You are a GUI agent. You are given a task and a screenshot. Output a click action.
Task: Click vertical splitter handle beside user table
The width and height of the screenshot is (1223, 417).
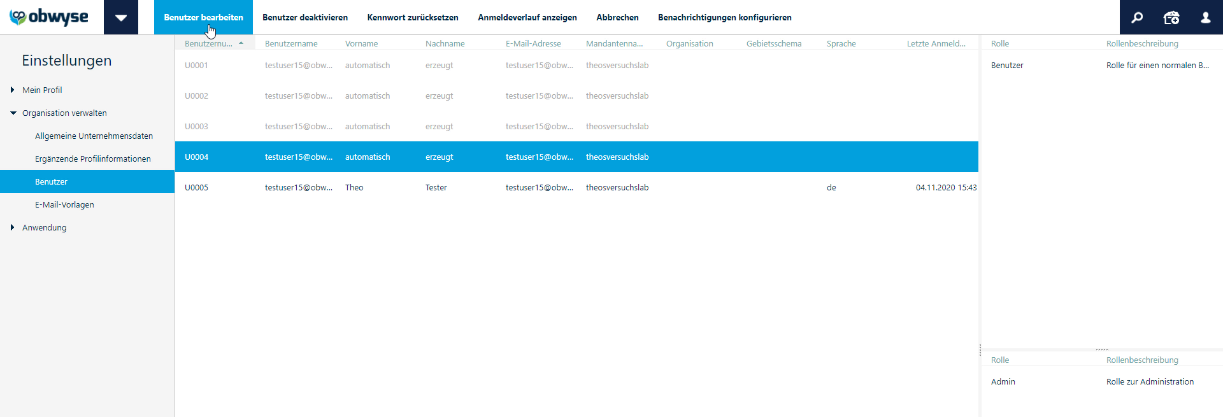coord(980,350)
